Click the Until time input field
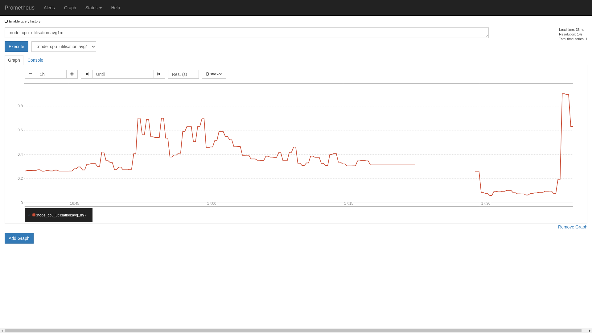The image size is (592, 333). tap(122, 74)
